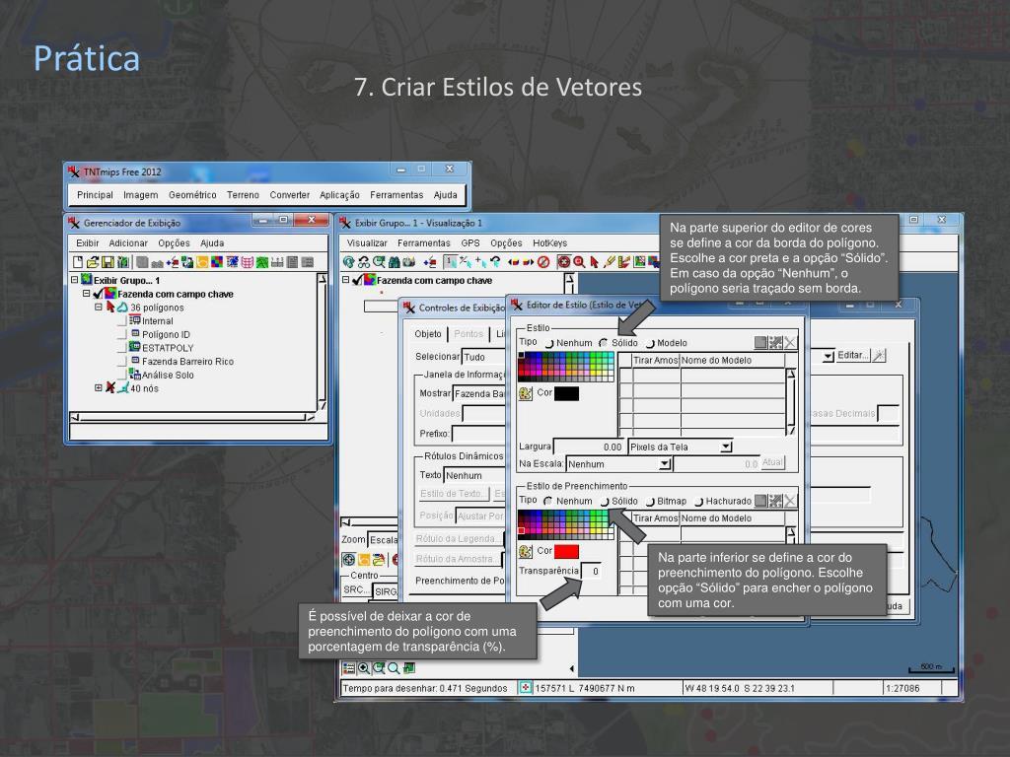The width and height of the screenshot is (1010, 757).
Task: Toggle checkmark of Fazenda com campo chave in Gerenciador
Action: [x=98, y=294]
